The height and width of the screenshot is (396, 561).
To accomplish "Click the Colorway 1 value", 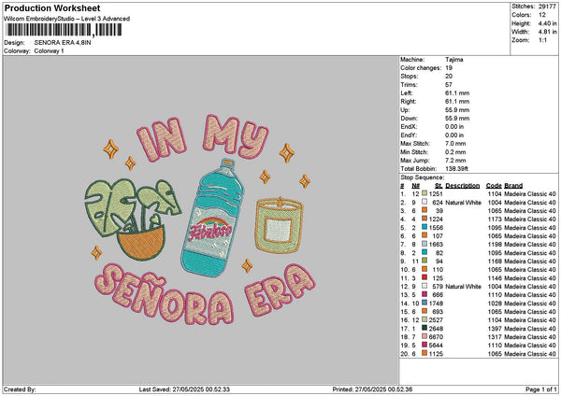I will click(49, 51).
